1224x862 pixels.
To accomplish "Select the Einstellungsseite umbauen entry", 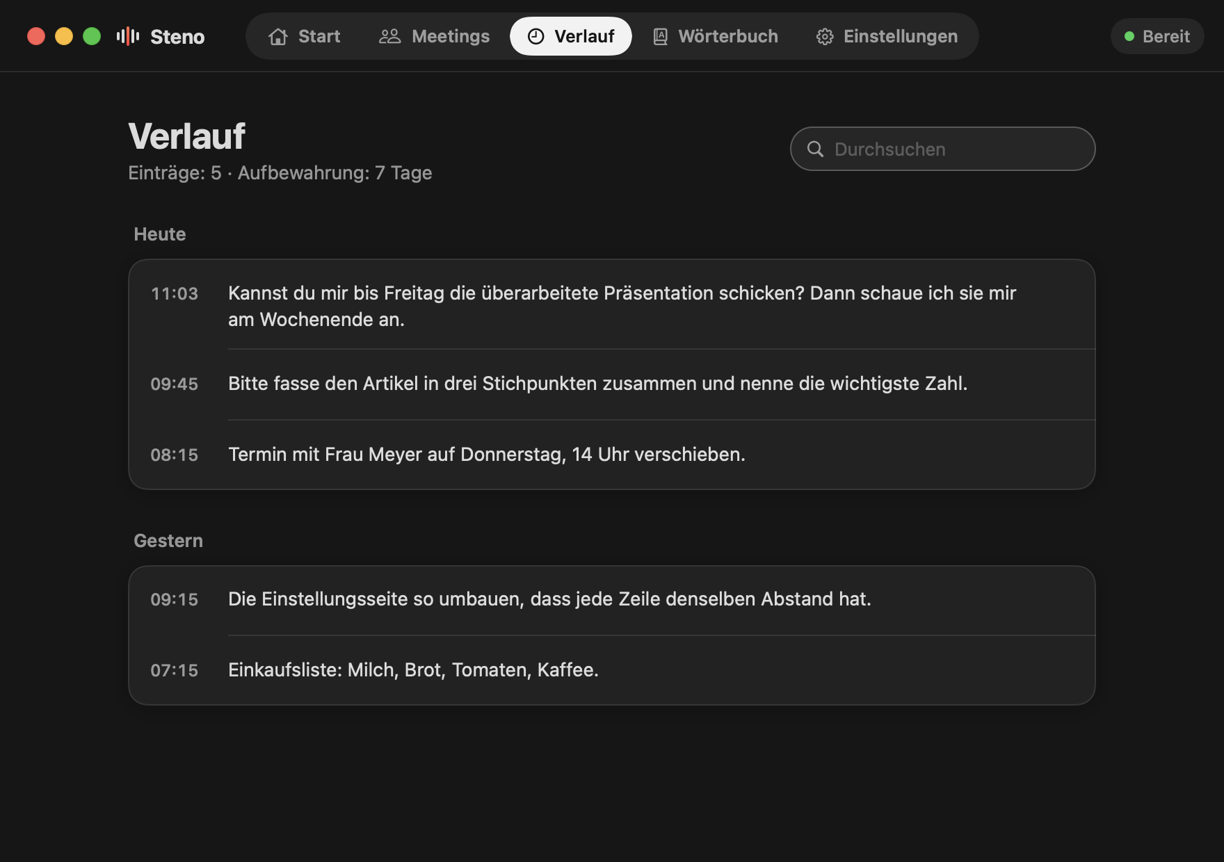I will (612, 601).
